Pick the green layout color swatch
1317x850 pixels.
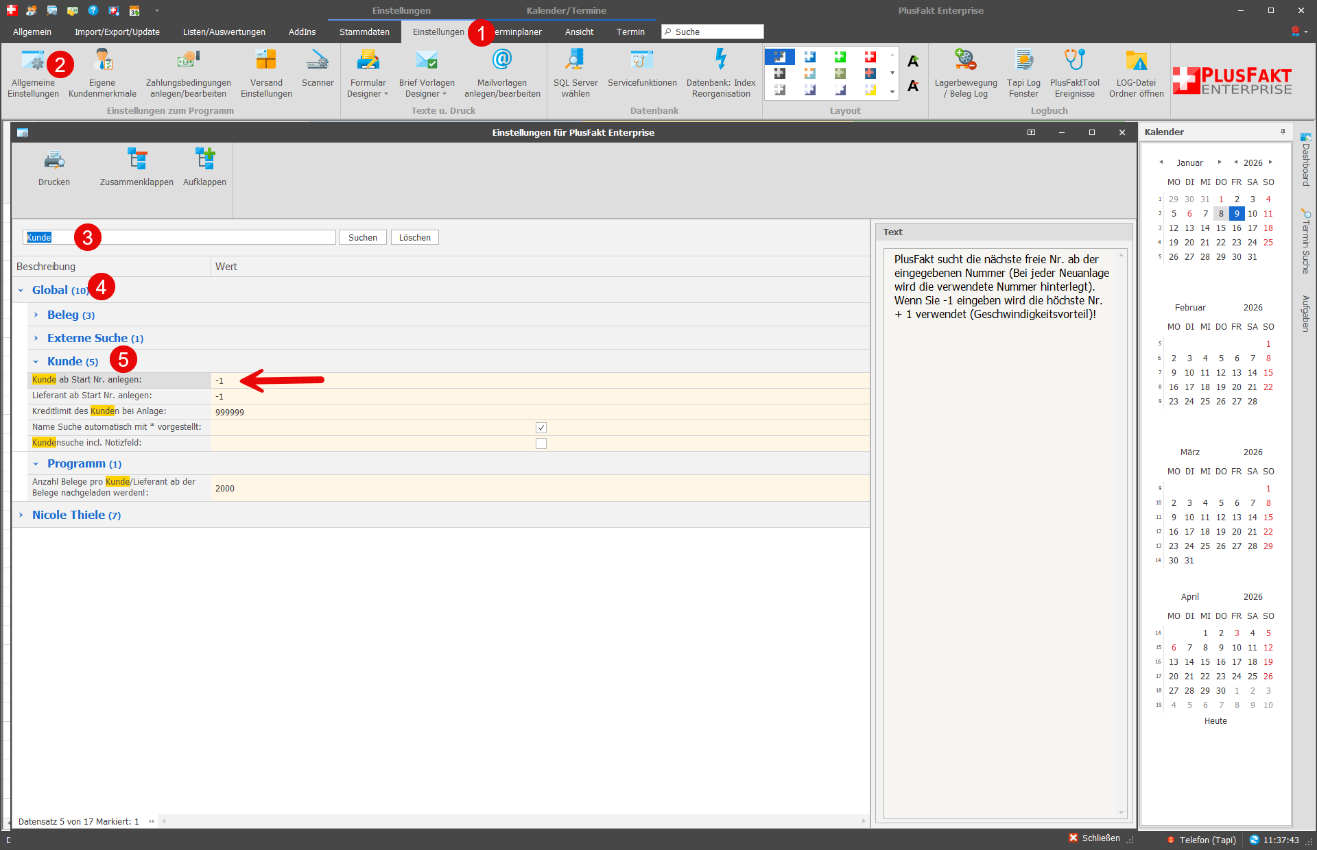840,58
